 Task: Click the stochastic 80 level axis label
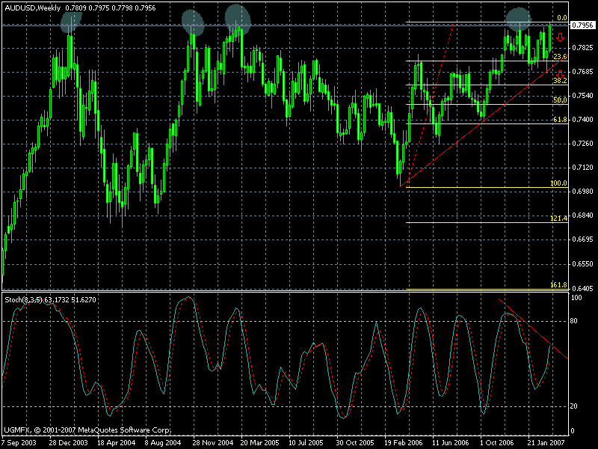(x=575, y=321)
